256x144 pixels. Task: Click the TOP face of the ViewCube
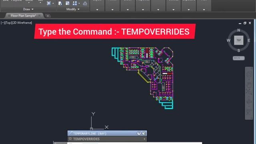[239, 40]
